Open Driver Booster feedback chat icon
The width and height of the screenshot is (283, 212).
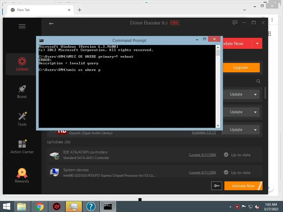(x=235, y=23)
